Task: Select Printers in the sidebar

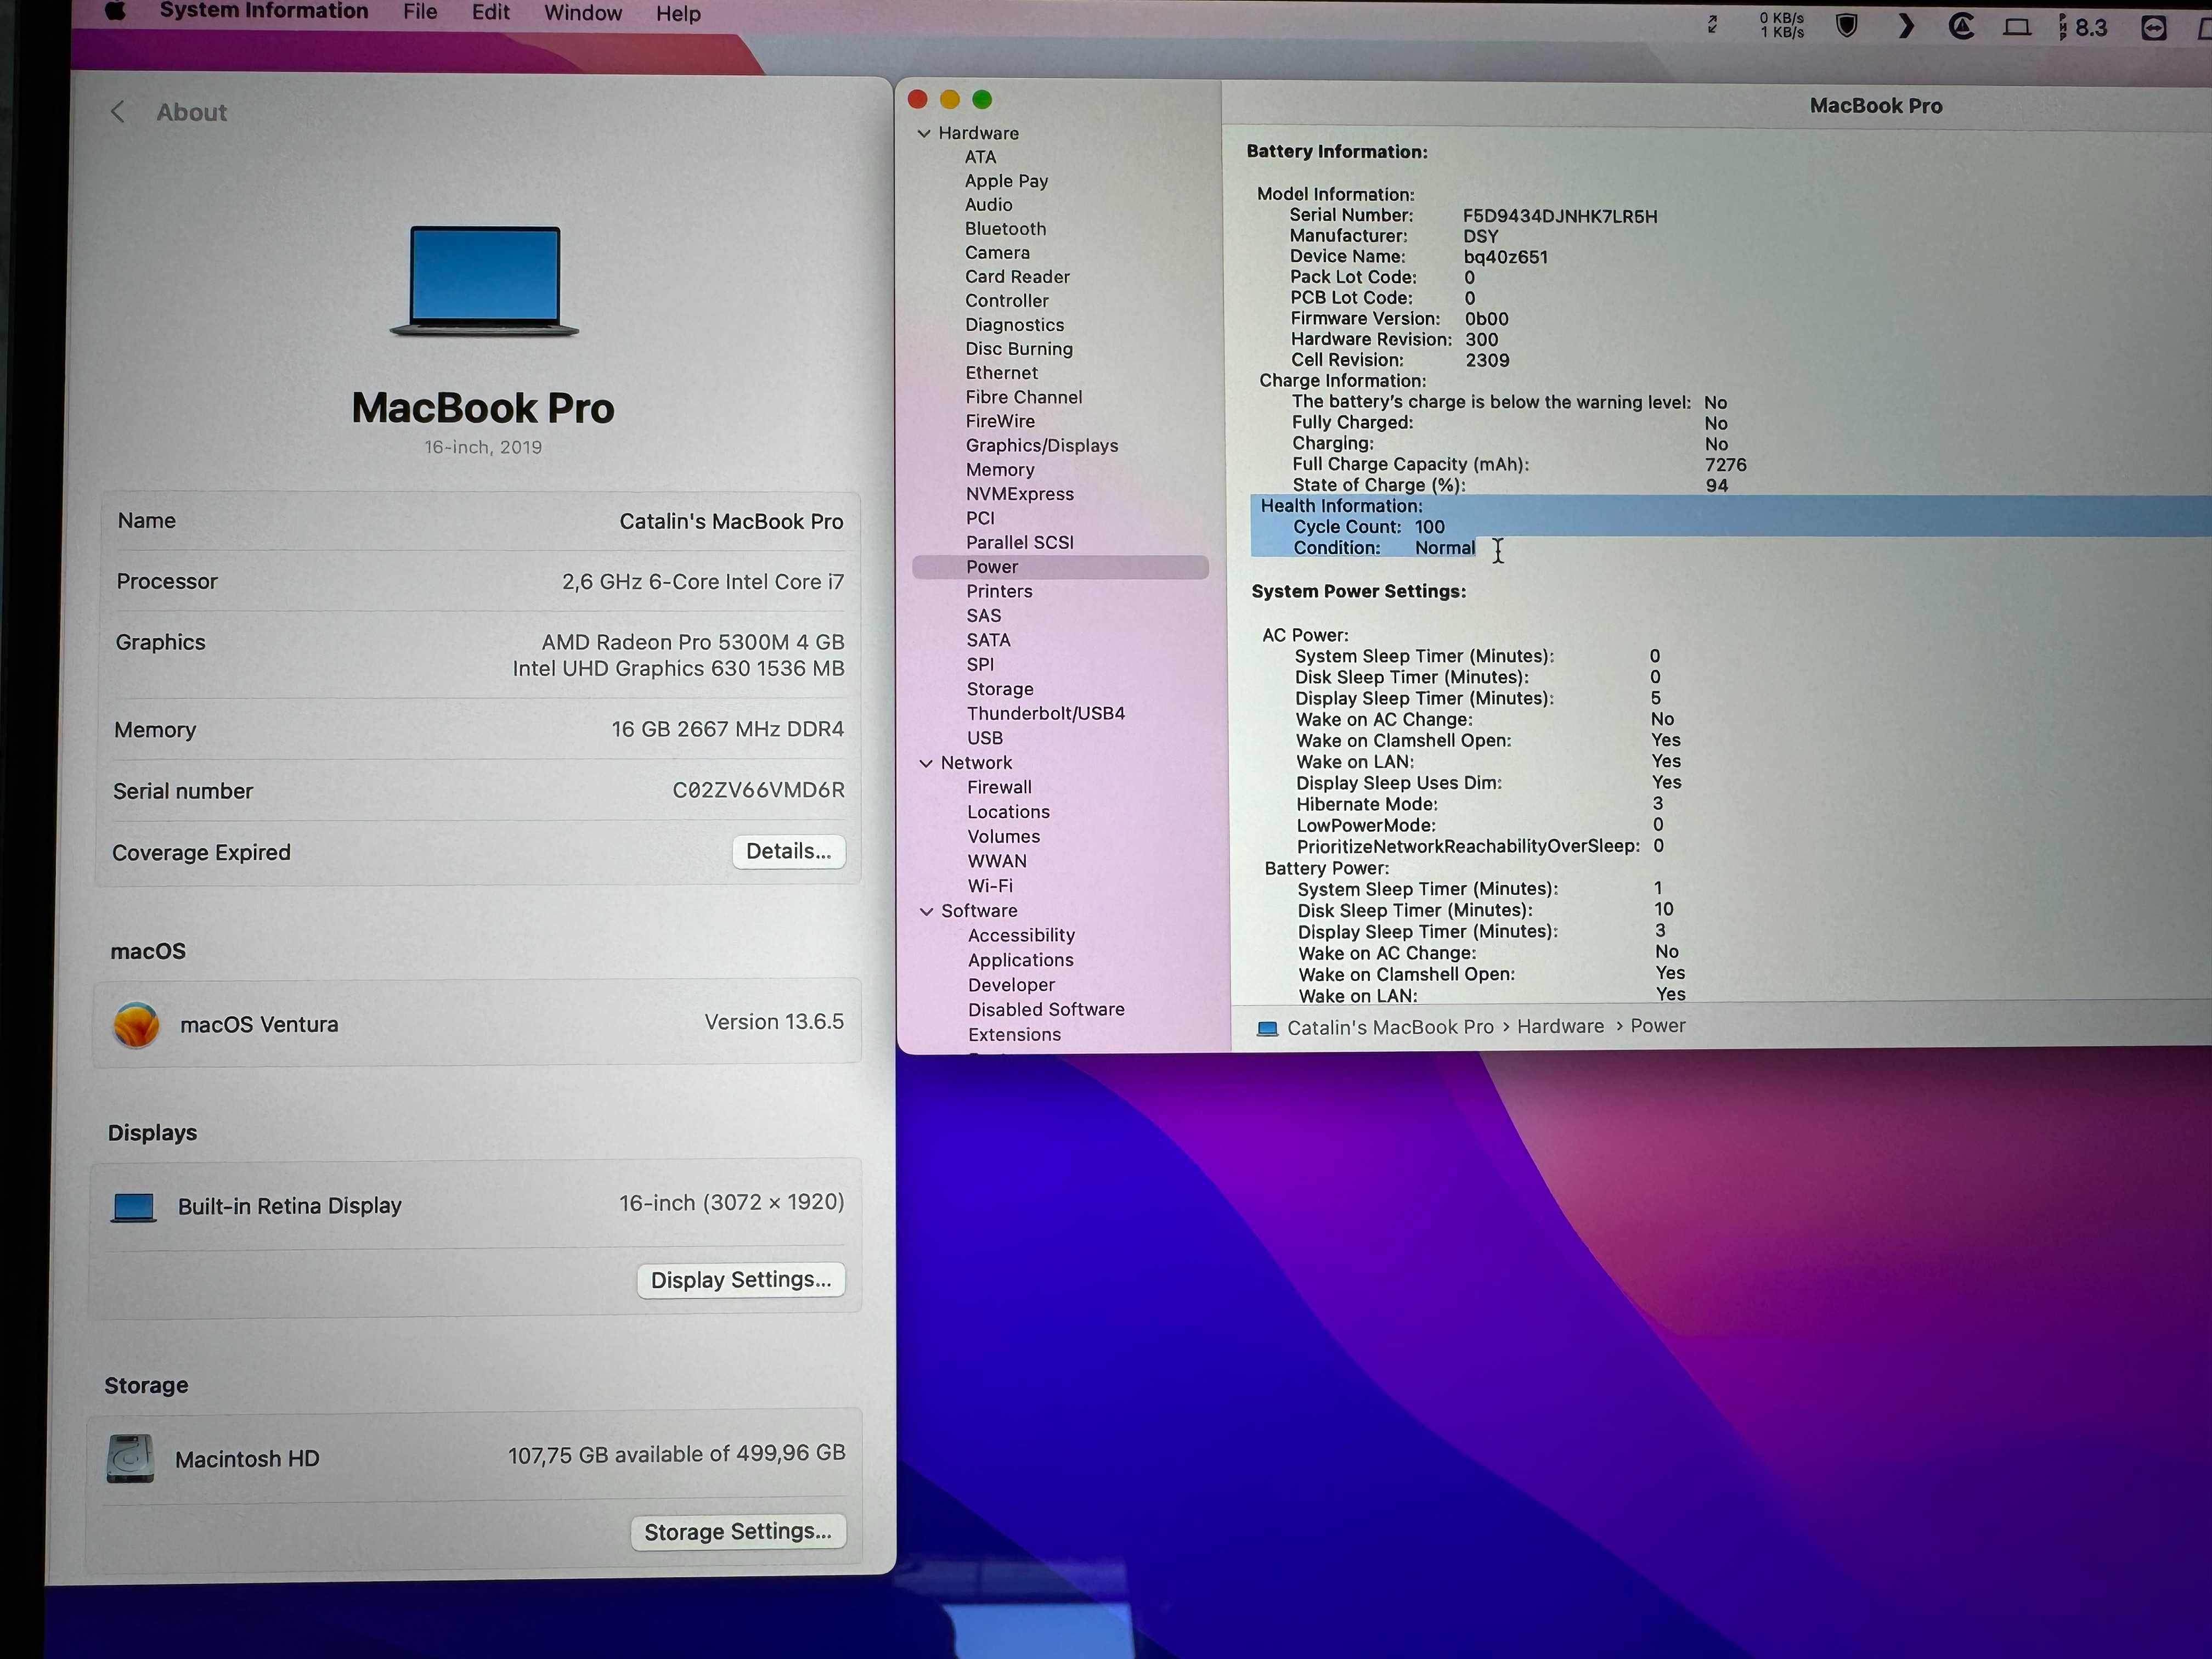Action: [x=999, y=591]
